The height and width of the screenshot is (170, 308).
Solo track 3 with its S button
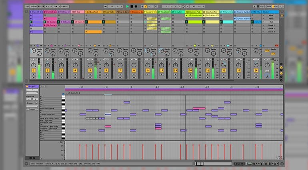pos(61,74)
